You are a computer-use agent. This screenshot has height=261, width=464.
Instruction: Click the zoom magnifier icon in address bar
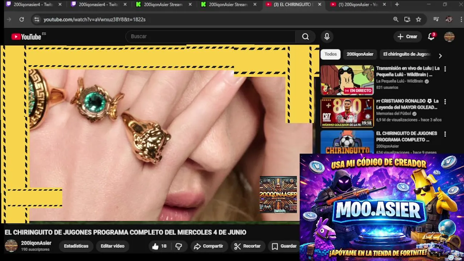[396, 20]
